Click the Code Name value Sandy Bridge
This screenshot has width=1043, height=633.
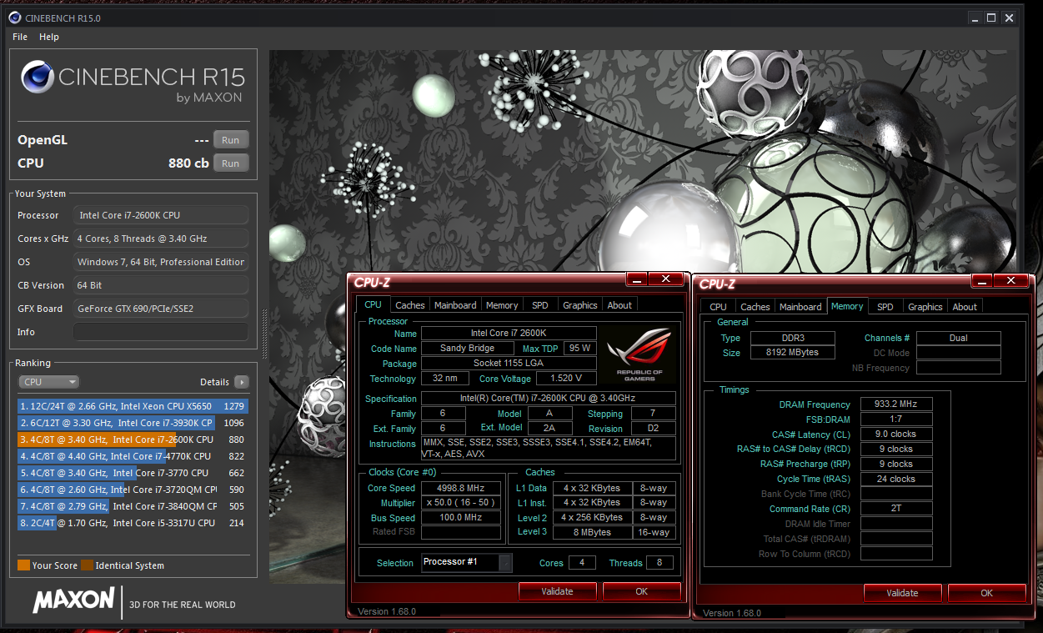[x=467, y=349]
